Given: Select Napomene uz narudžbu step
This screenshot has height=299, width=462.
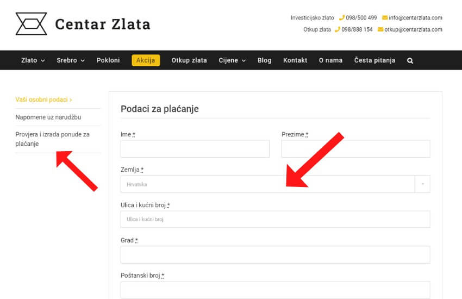Looking at the screenshot, I should coord(48,117).
